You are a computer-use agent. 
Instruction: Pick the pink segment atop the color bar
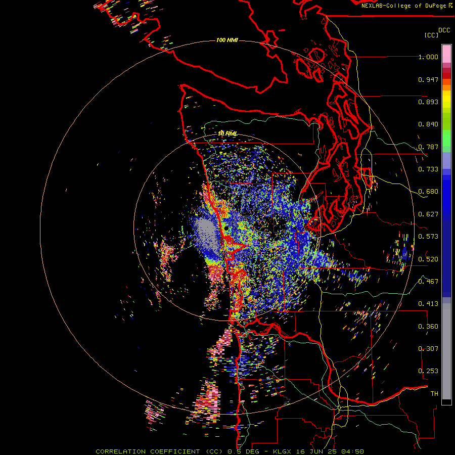coord(446,54)
